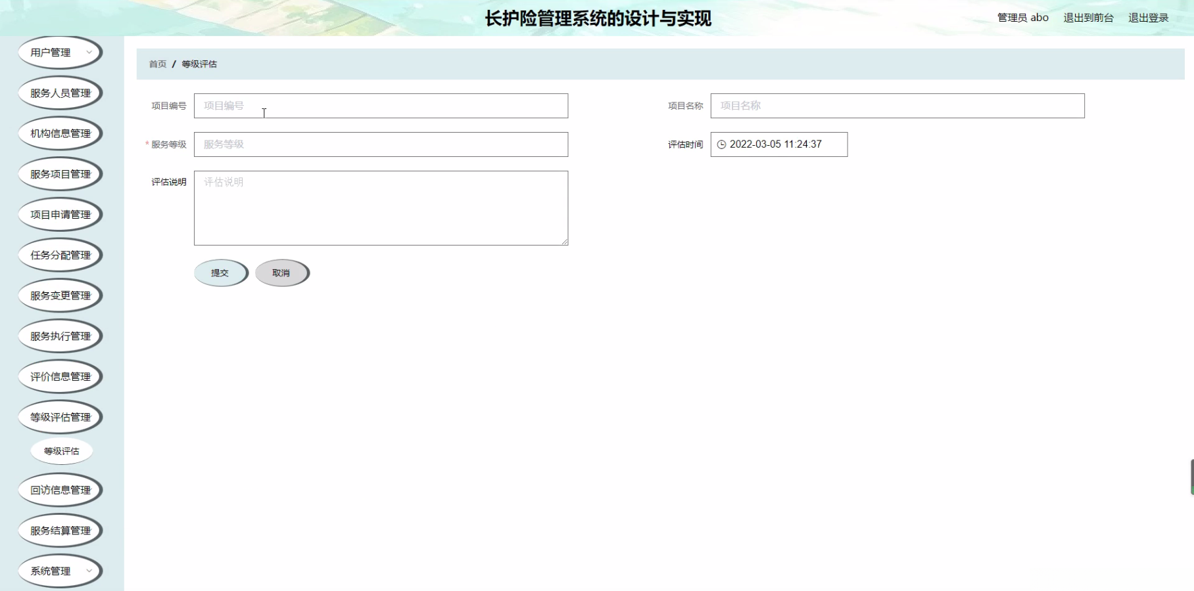This screenshot has height=591, width=1194.
Task: Cancel the form with 取消
Action: point(282,273)
